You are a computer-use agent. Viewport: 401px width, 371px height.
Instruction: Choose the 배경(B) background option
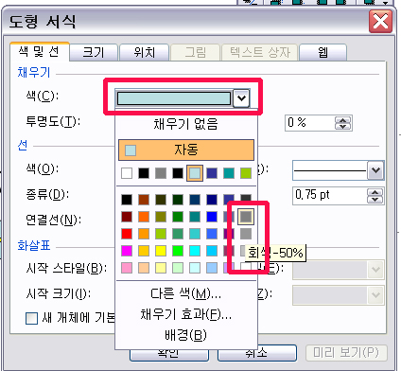[x=186, y=335]
